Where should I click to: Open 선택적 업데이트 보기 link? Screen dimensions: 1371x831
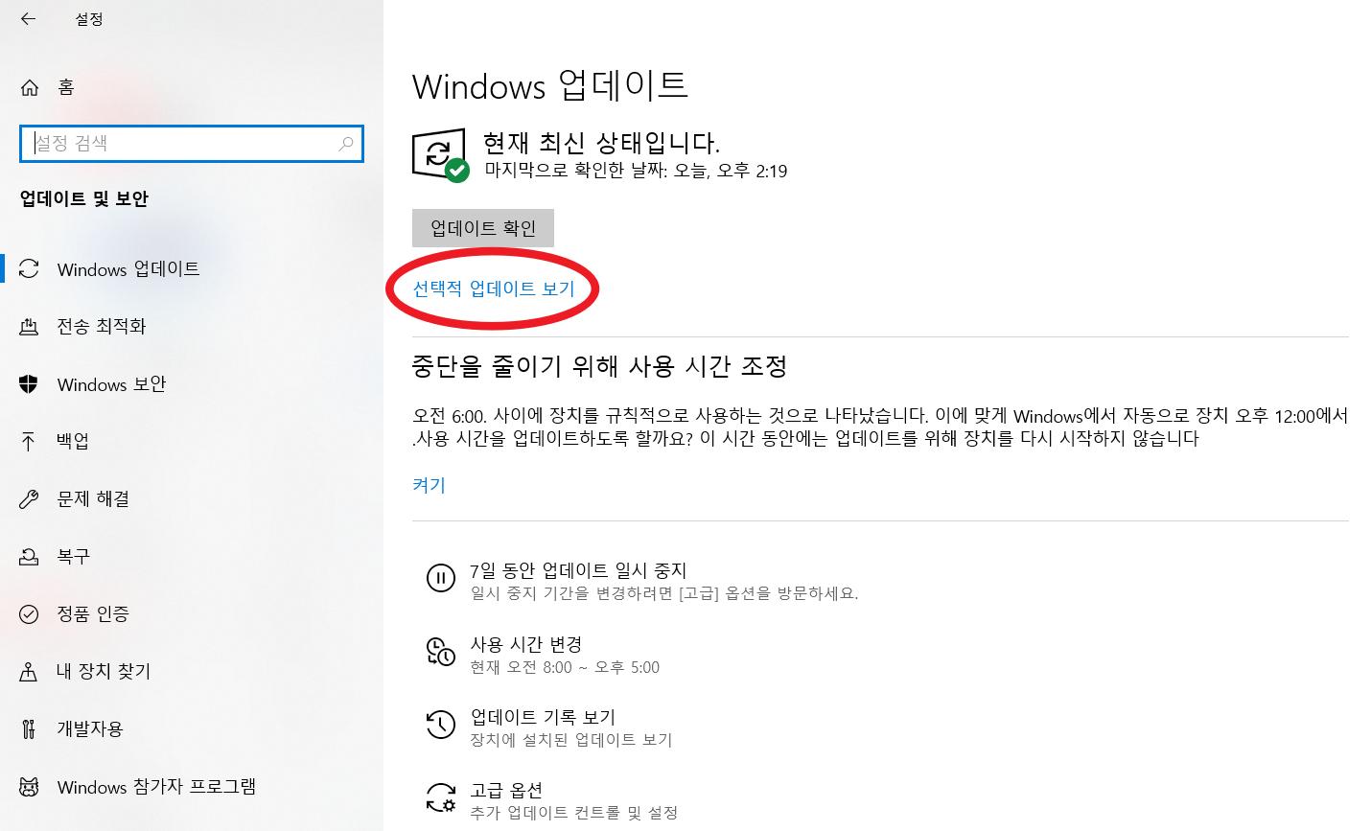[494, 289]
